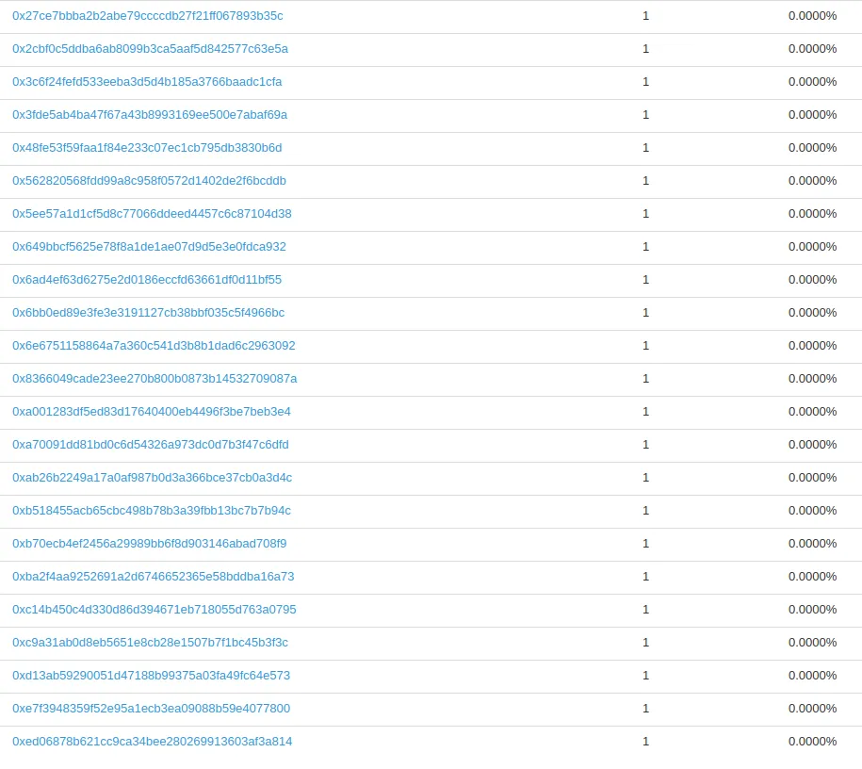Select quantity 1 in the 0xa001283df5 row

pyautogui.click(x=646, y=412)
